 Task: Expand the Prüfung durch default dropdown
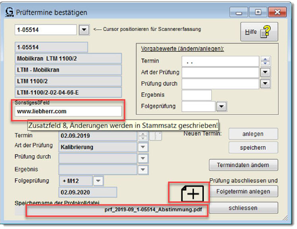click(265, 84)
